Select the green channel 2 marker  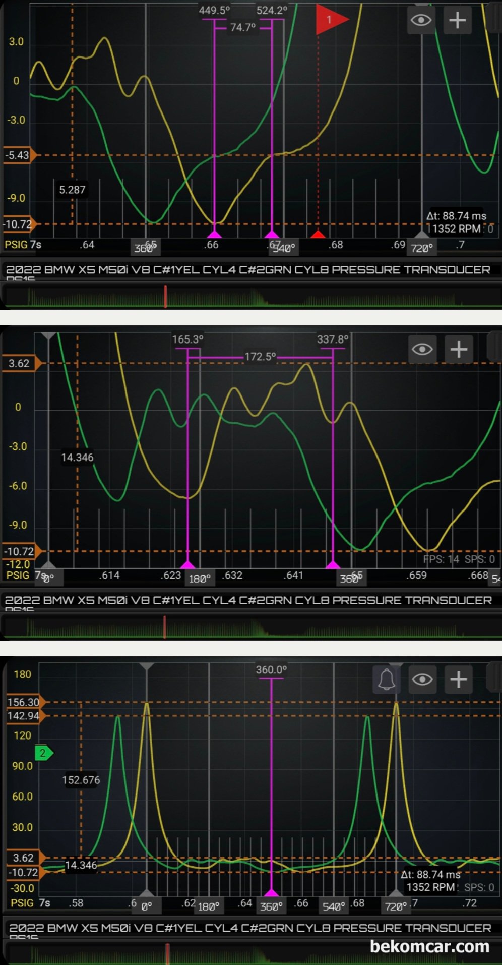click(x=44, y=753)
